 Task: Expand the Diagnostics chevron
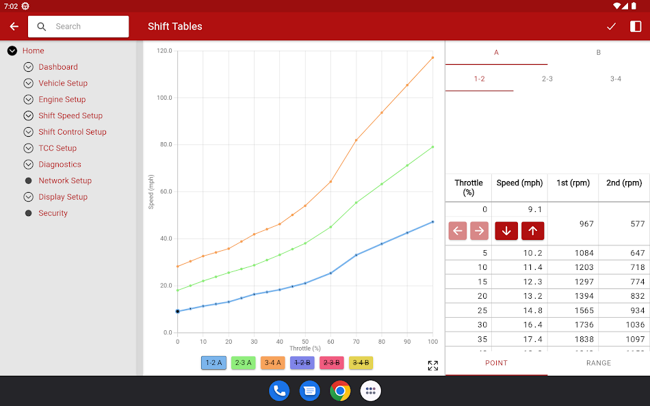coord(28,165)
